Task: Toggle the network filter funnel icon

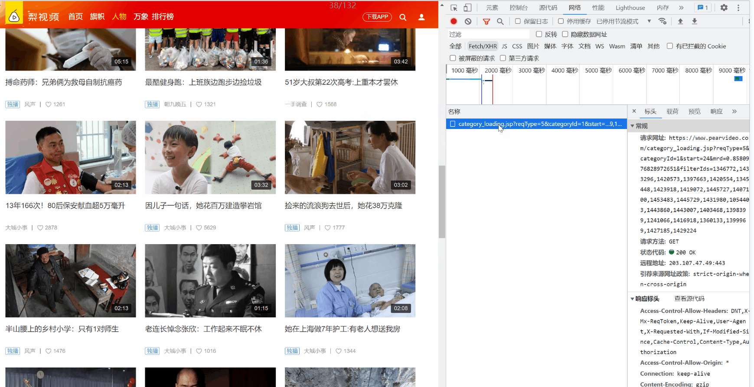Action: [486, 21]
